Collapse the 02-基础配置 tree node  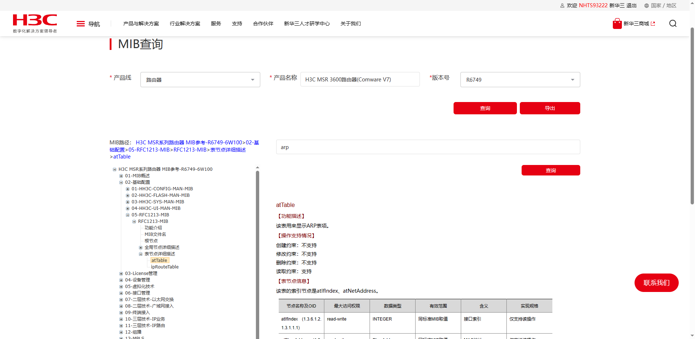point(121,182)
